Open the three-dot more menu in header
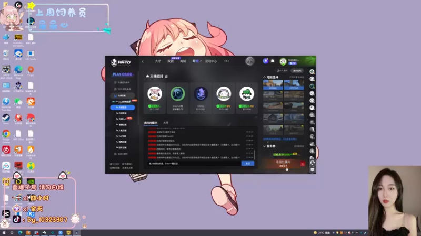Image resolution: width=421 pixels, height=236 pixels. pos(227,61)
